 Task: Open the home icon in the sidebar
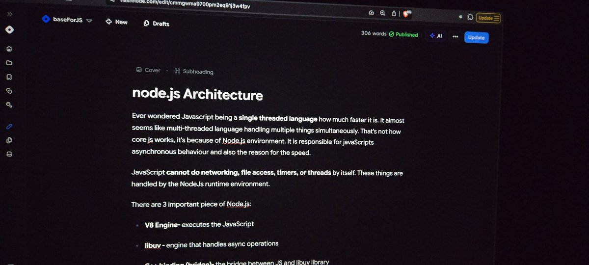click(9, 49)
